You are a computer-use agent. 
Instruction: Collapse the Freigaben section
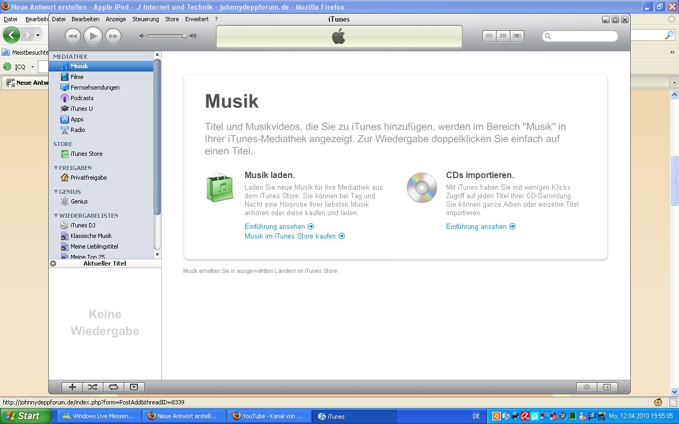pyautogui.click(x=56, y=168)
